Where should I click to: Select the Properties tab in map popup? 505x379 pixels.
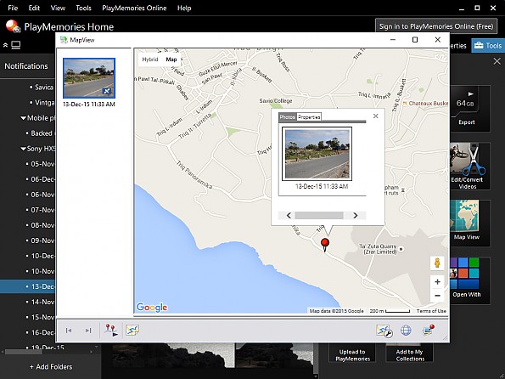tap(309, 117)
